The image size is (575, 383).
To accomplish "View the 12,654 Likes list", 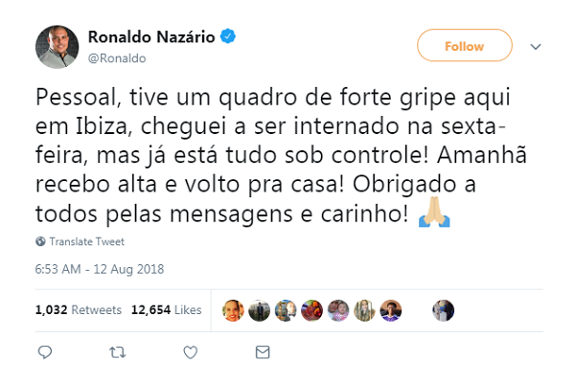I will pos(166,309).
